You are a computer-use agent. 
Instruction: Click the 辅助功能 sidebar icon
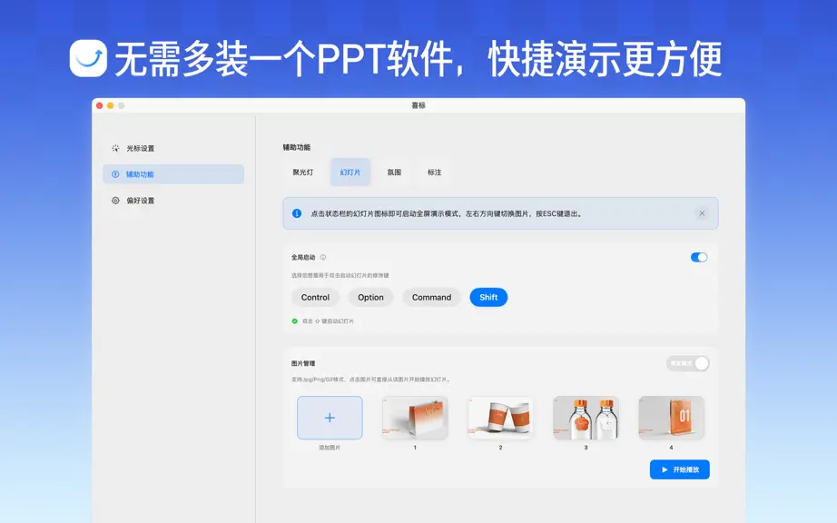[115, 174]
